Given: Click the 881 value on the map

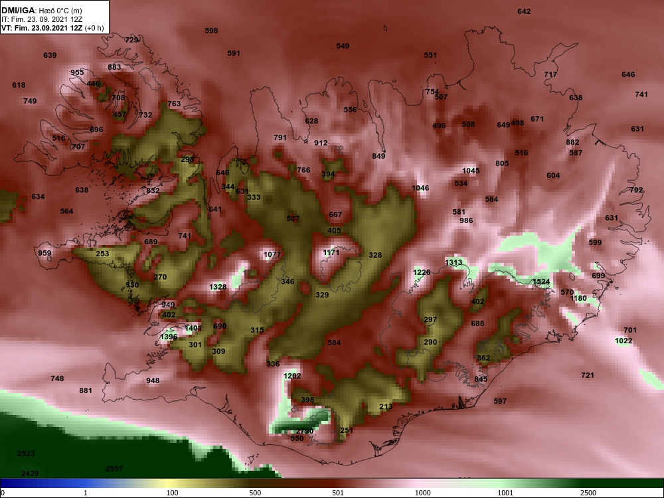Looking at the screenshot, I should 86,390.
